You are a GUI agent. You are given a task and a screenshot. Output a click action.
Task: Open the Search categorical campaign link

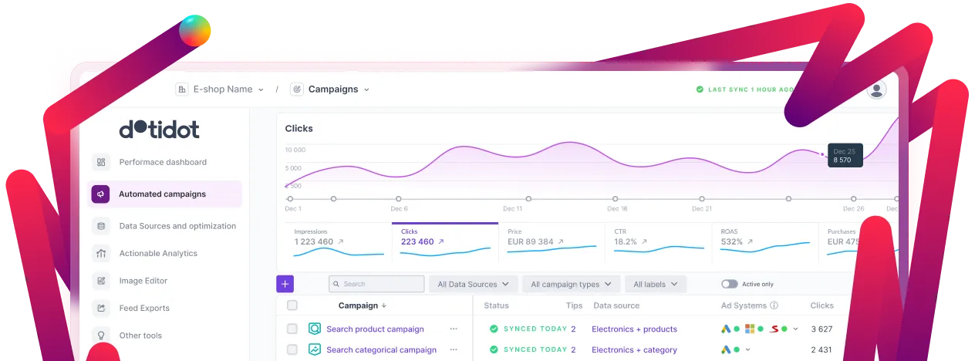[x=381, y=349]
